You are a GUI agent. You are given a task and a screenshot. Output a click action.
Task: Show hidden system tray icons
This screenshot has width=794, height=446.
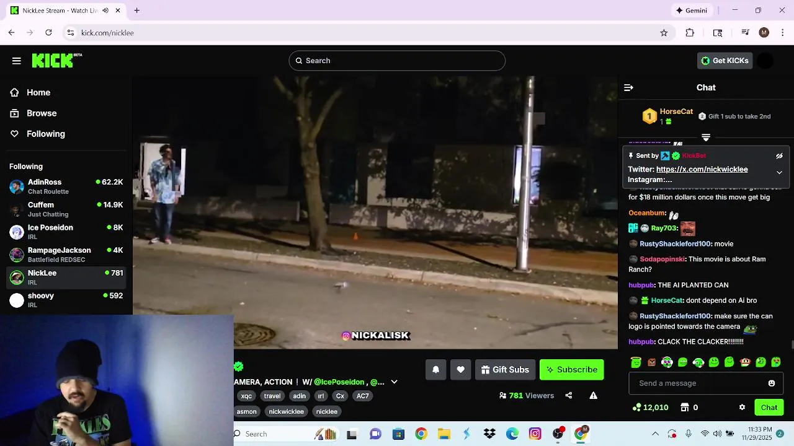pos(655,434)
